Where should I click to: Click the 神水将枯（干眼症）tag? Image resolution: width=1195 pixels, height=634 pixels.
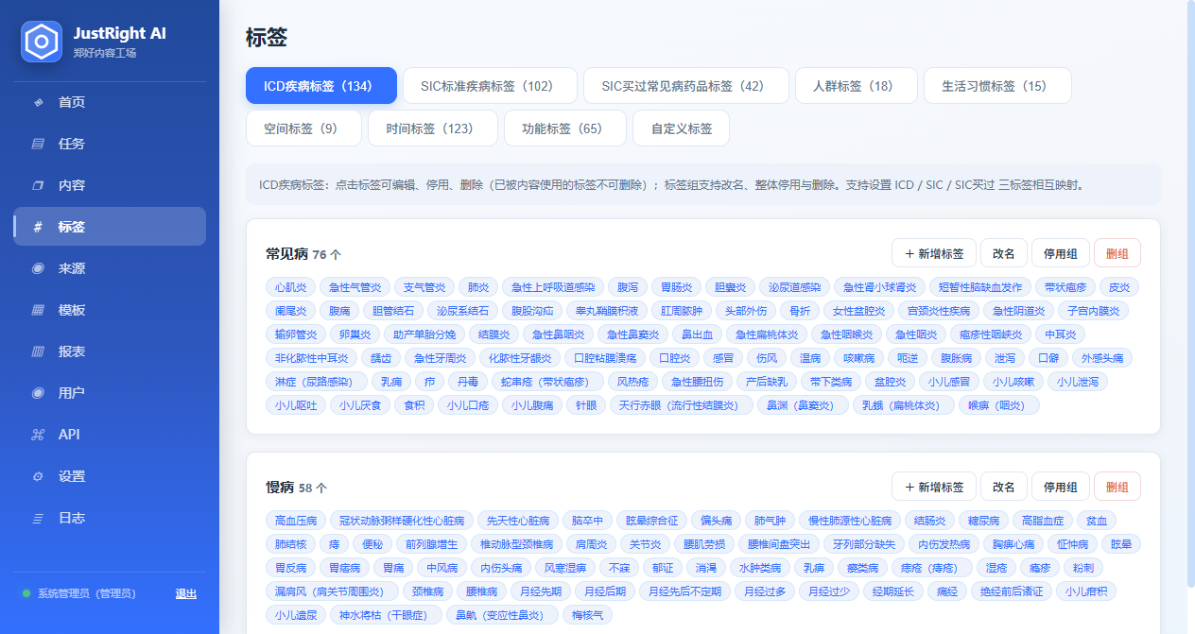[x=384, y=615]
